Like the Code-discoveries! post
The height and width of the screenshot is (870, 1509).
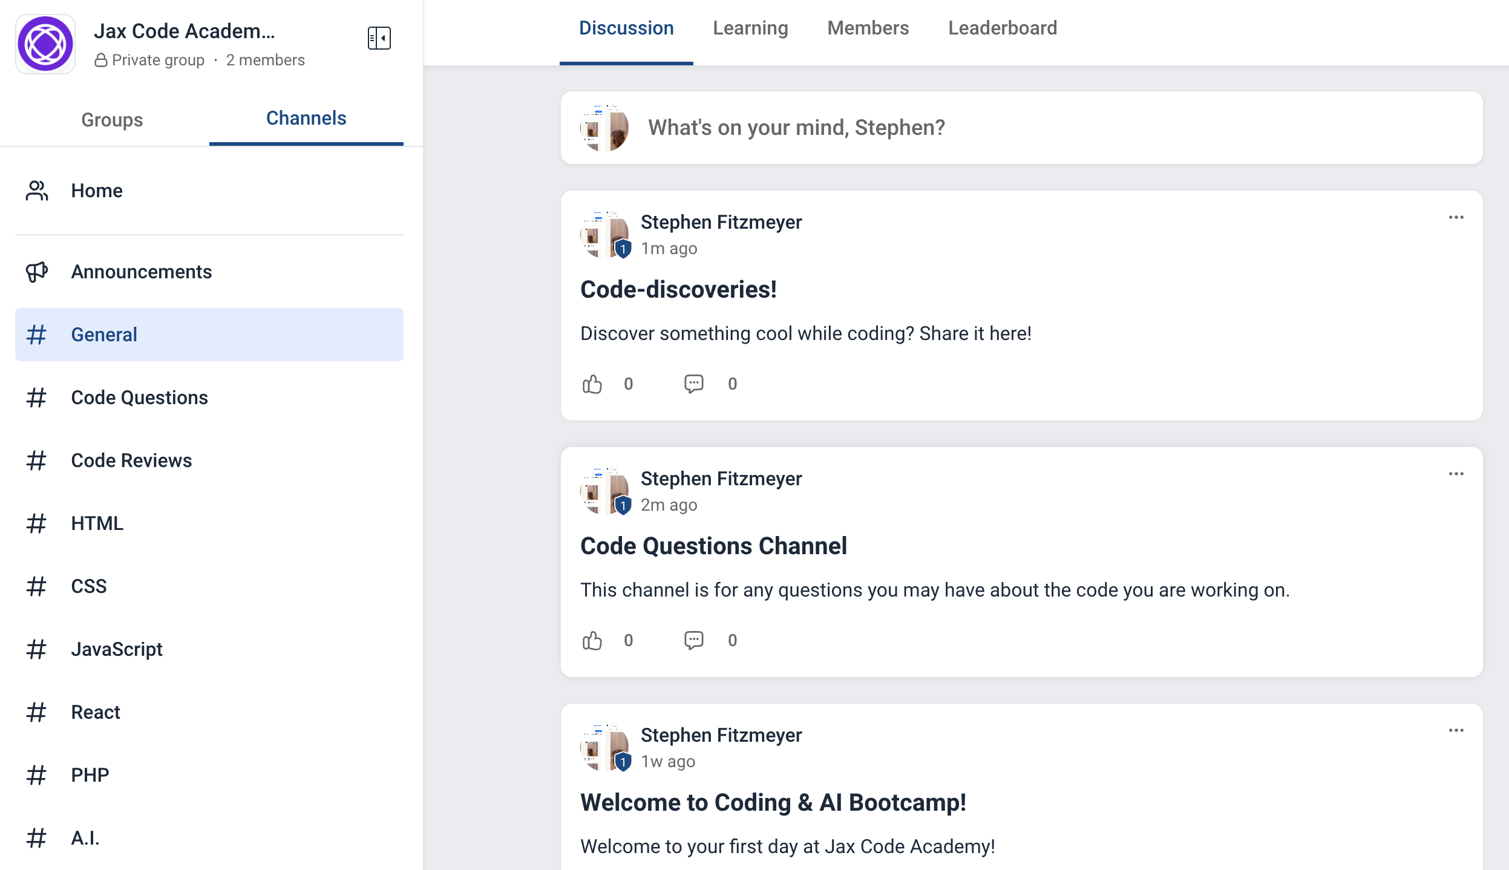pos(592,384)
